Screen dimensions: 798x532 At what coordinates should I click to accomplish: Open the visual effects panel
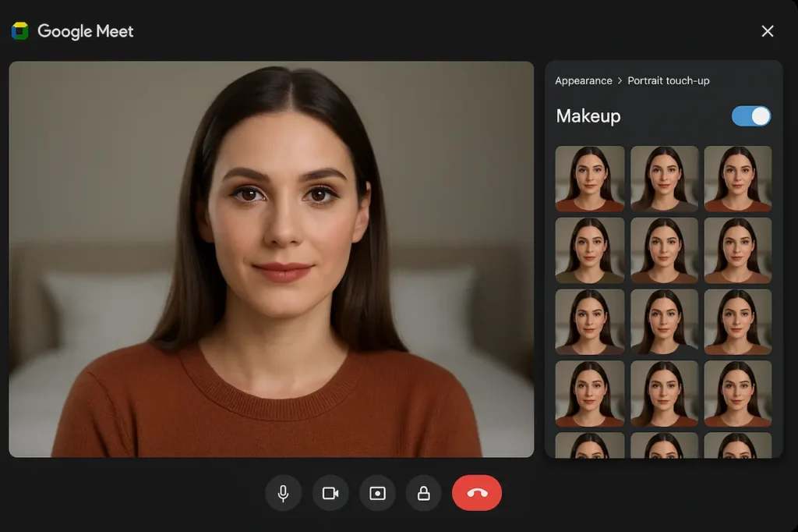377,493
